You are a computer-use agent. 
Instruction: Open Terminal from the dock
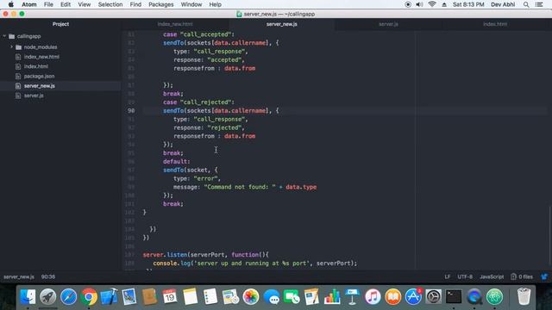454,297
